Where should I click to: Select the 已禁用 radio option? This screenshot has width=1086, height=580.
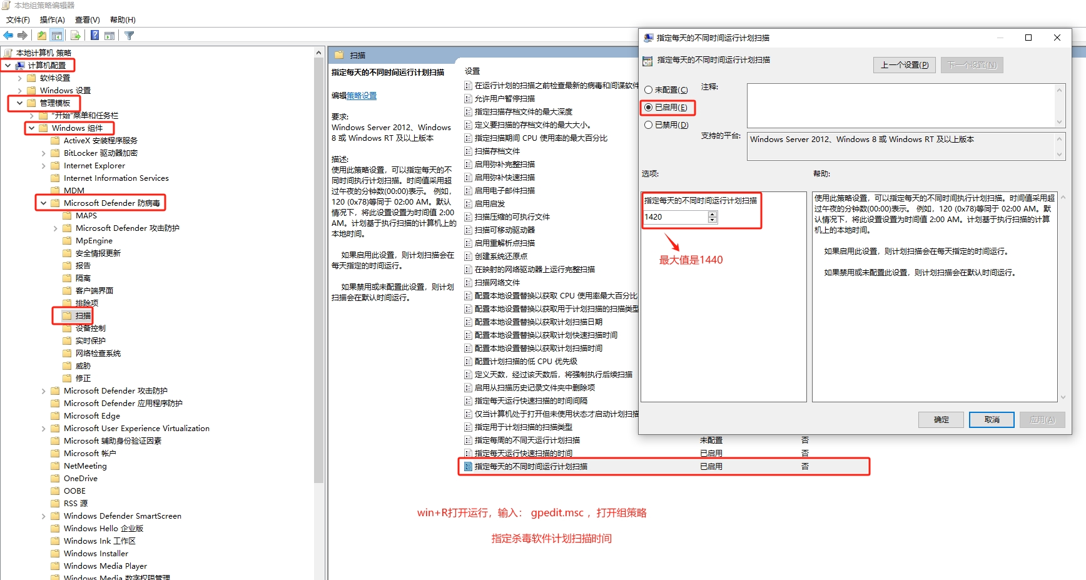tap(649, 125)
